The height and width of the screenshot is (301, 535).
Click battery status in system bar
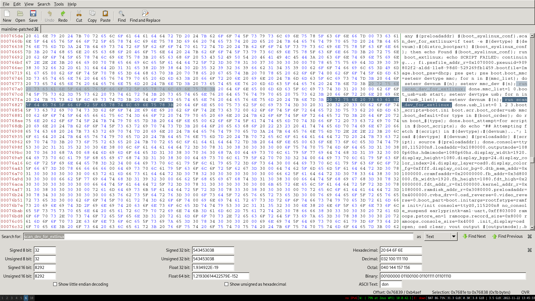(436, 298)
